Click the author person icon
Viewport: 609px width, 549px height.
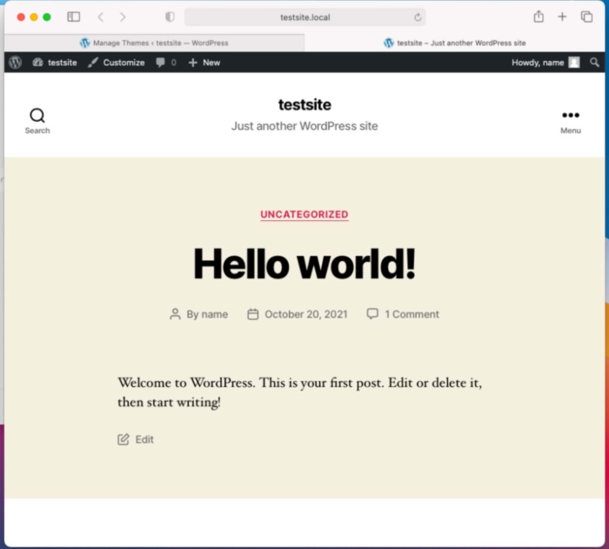[x=175, y=314]
